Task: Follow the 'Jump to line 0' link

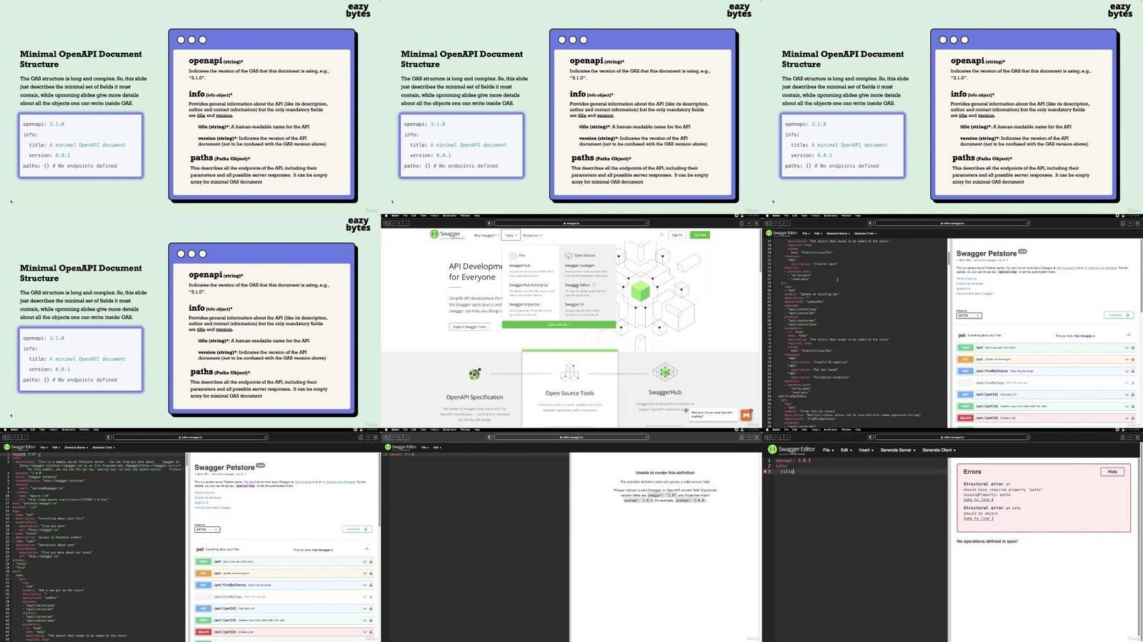Action: (x=978, y=500)
